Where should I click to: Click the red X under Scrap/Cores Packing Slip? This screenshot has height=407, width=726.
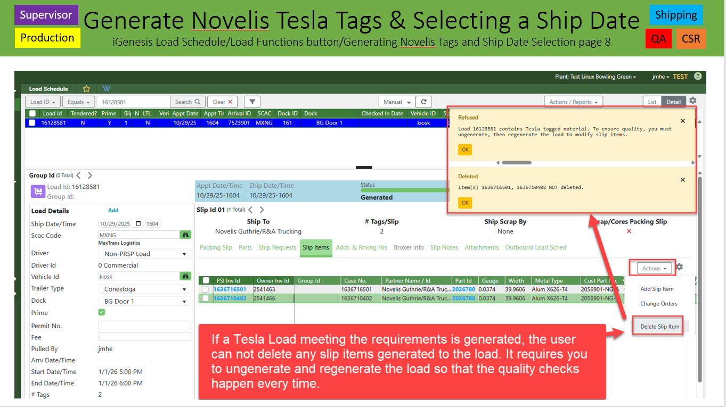coord(629,231)
